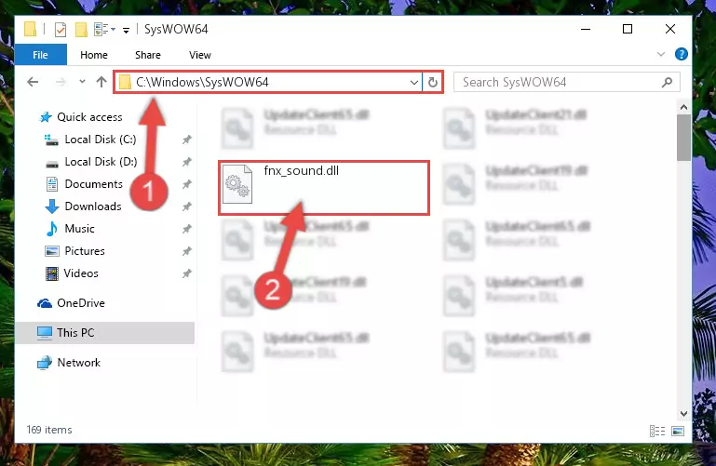Viewport: 716px width, 466px height.
Task: Click the pin icon beside Local Disk (D:)
Action: [x=187, y=162]
